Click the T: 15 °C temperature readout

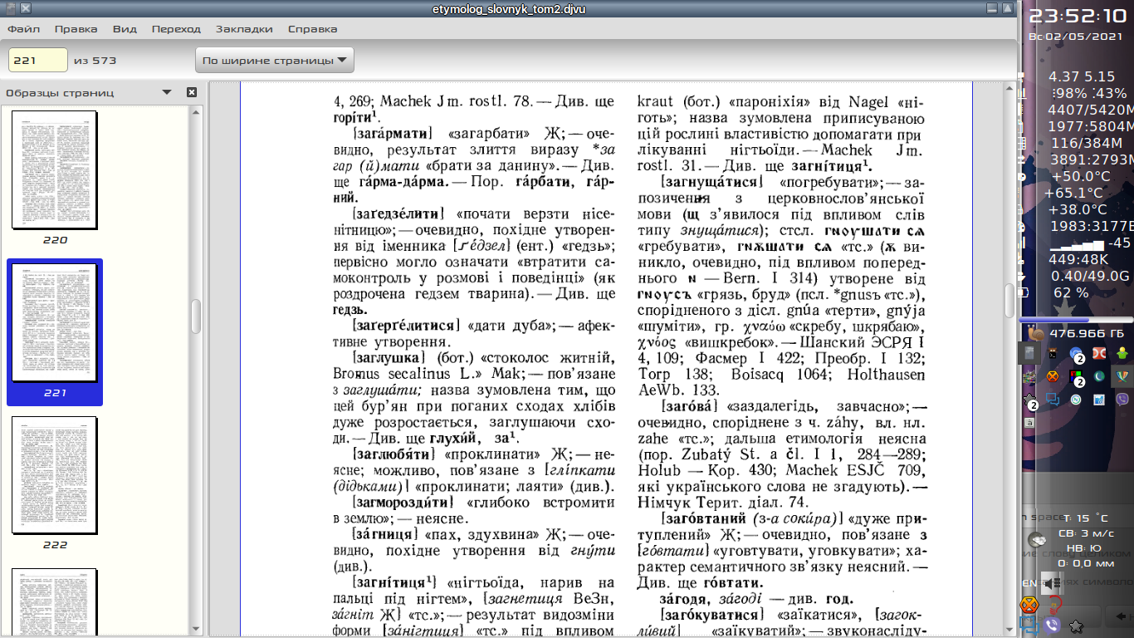coord(1085,518)
